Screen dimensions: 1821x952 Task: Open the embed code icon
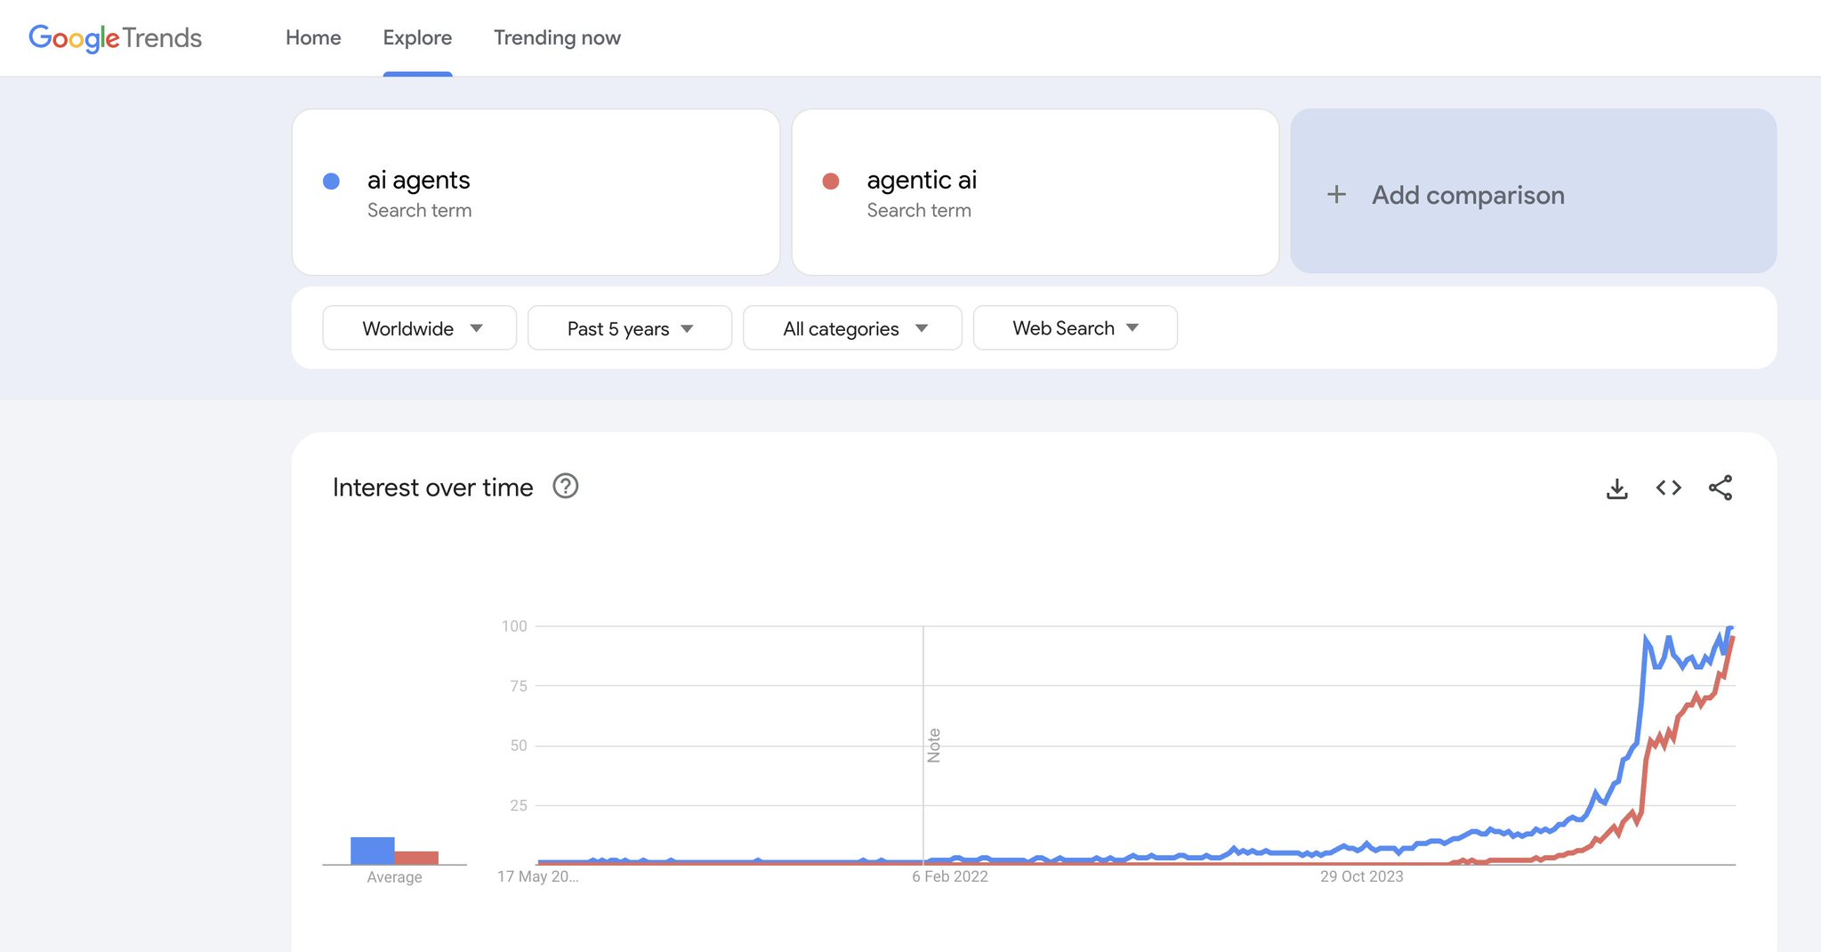click(1668, 488)
